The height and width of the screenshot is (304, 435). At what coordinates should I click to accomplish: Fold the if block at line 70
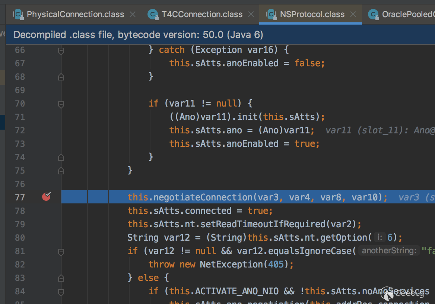[61, 104]
